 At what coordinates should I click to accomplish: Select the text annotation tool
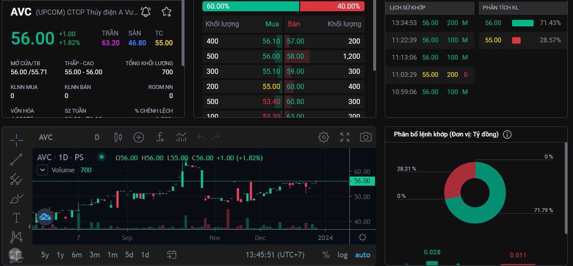coord(16,218)
